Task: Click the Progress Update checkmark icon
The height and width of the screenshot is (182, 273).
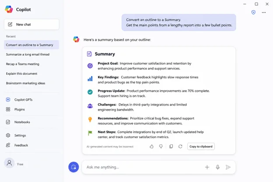Action: (90, 92)
